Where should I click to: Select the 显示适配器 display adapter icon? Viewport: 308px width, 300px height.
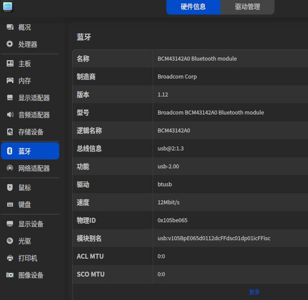(x=10, y=97)
